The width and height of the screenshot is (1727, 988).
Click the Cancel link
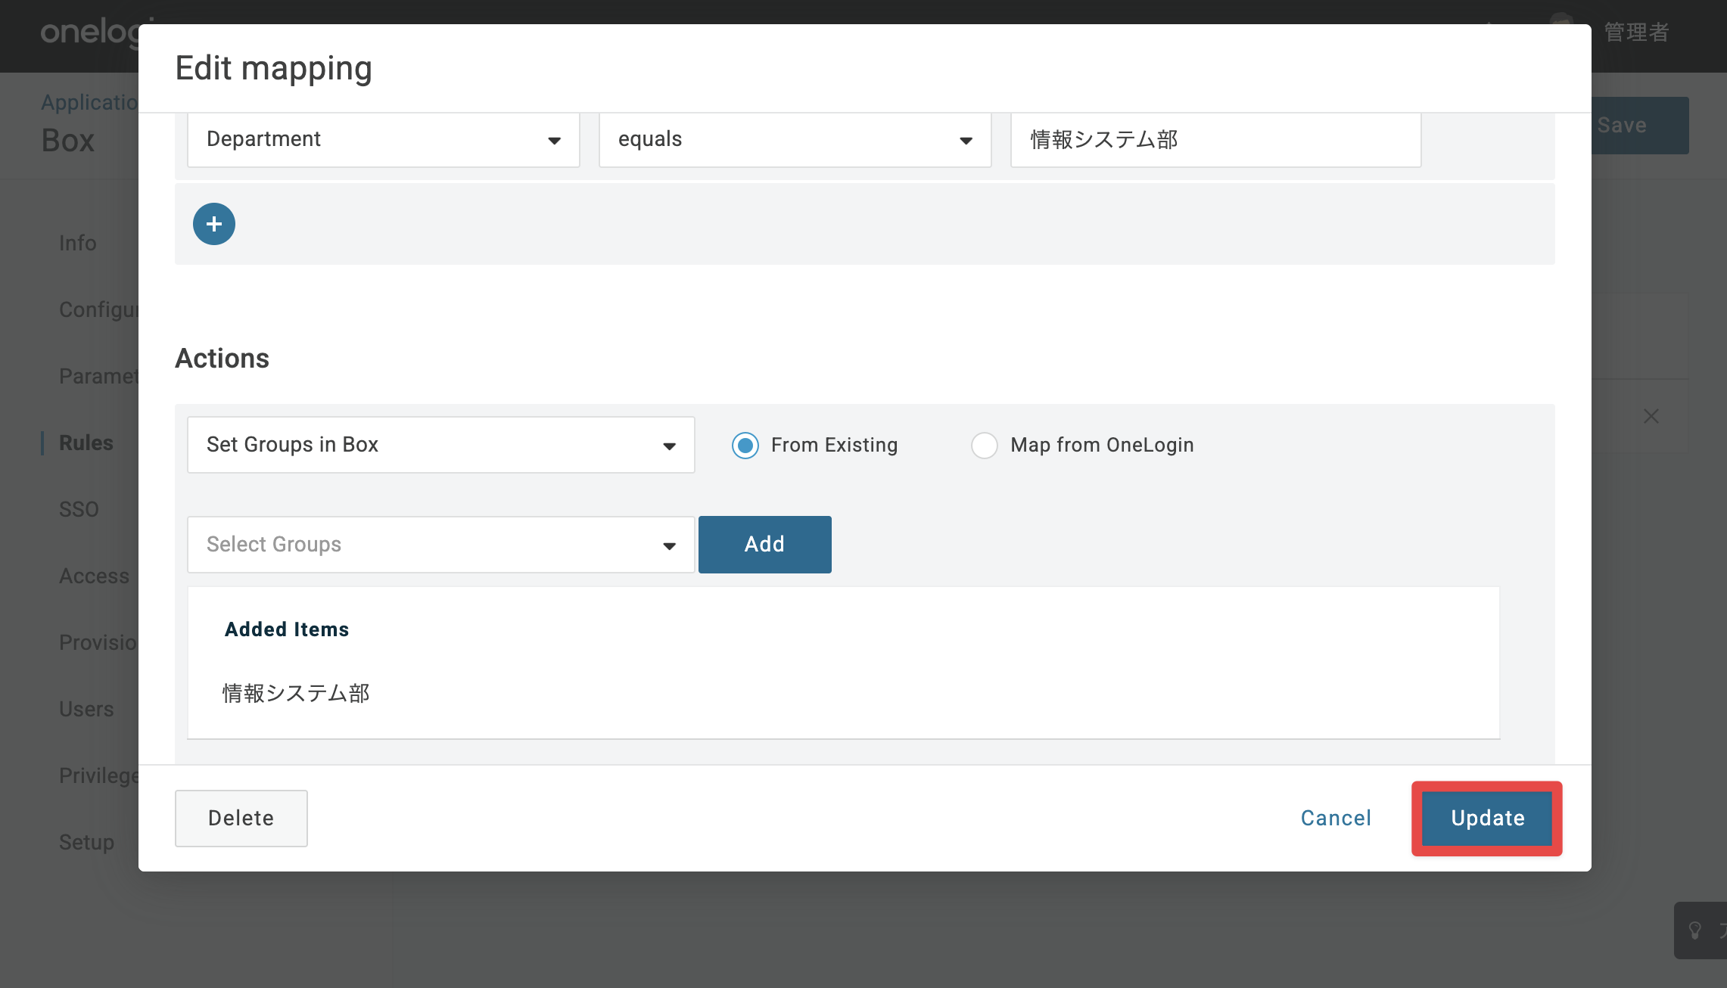pyautogui.click(x=1336, y=819)
